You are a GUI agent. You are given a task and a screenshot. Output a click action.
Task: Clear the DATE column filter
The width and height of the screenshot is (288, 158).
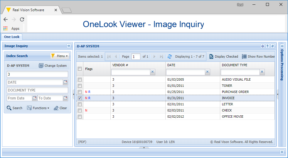(x=207, y=72)
